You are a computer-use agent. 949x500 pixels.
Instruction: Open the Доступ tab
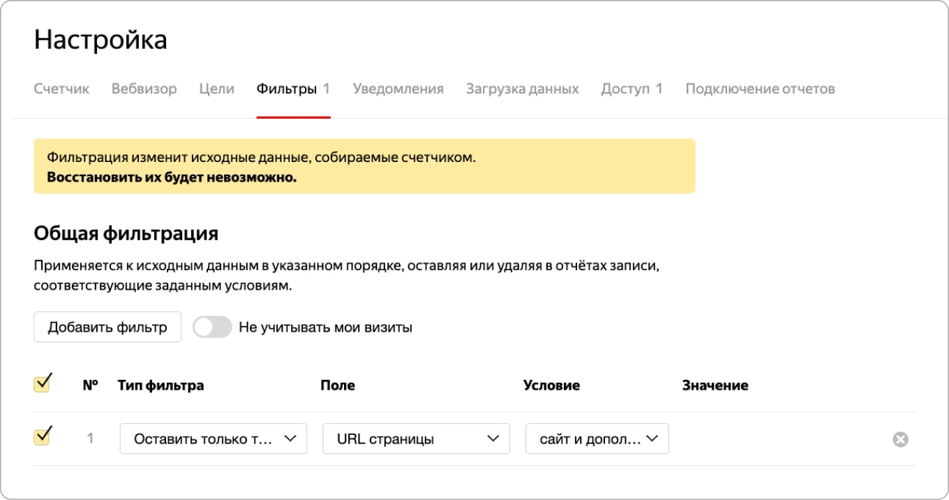coord(632,89)
